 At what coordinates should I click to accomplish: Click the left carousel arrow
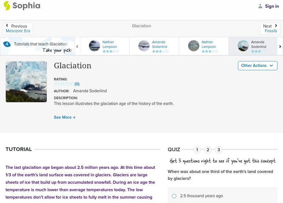pyautogui.click(x=77, y=46)
